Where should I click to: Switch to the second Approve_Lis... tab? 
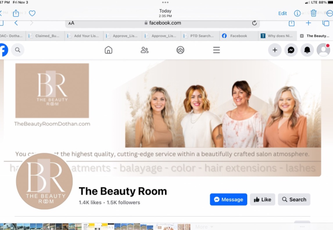(x=162, y=36)
